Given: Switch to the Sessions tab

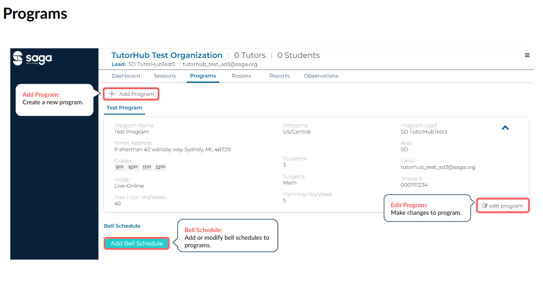Looking at the screenshot, I should pyautogui.click(x=165, y=76).
